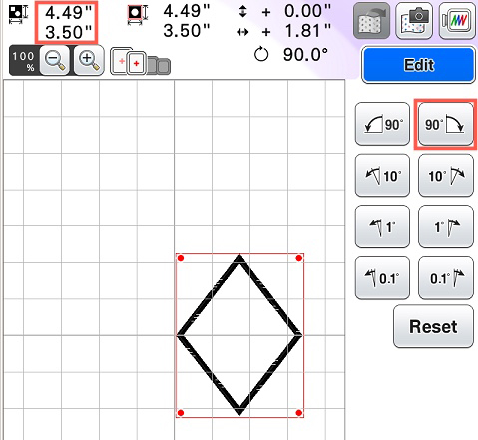
Task: Rotate 0.1° to the right
Action: 446,278
